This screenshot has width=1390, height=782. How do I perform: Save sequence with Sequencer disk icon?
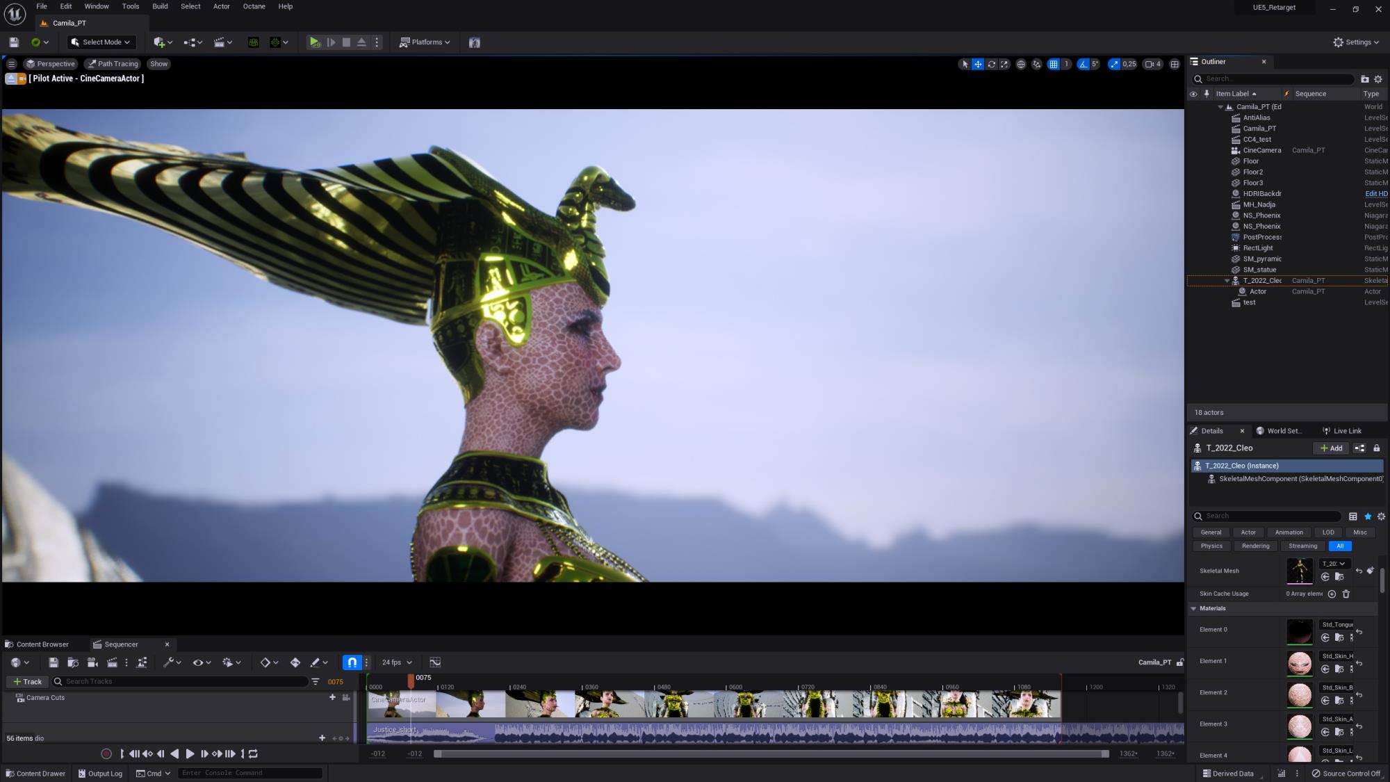pyautogui.click(x=54, y=662)
